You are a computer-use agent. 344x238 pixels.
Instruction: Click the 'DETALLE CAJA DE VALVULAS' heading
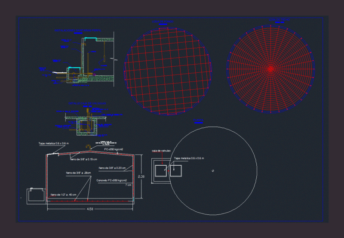(87, 103)
